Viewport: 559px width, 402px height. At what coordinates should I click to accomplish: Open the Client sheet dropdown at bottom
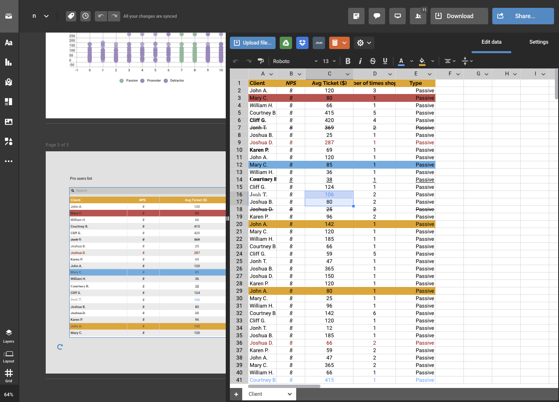(269, 394)
